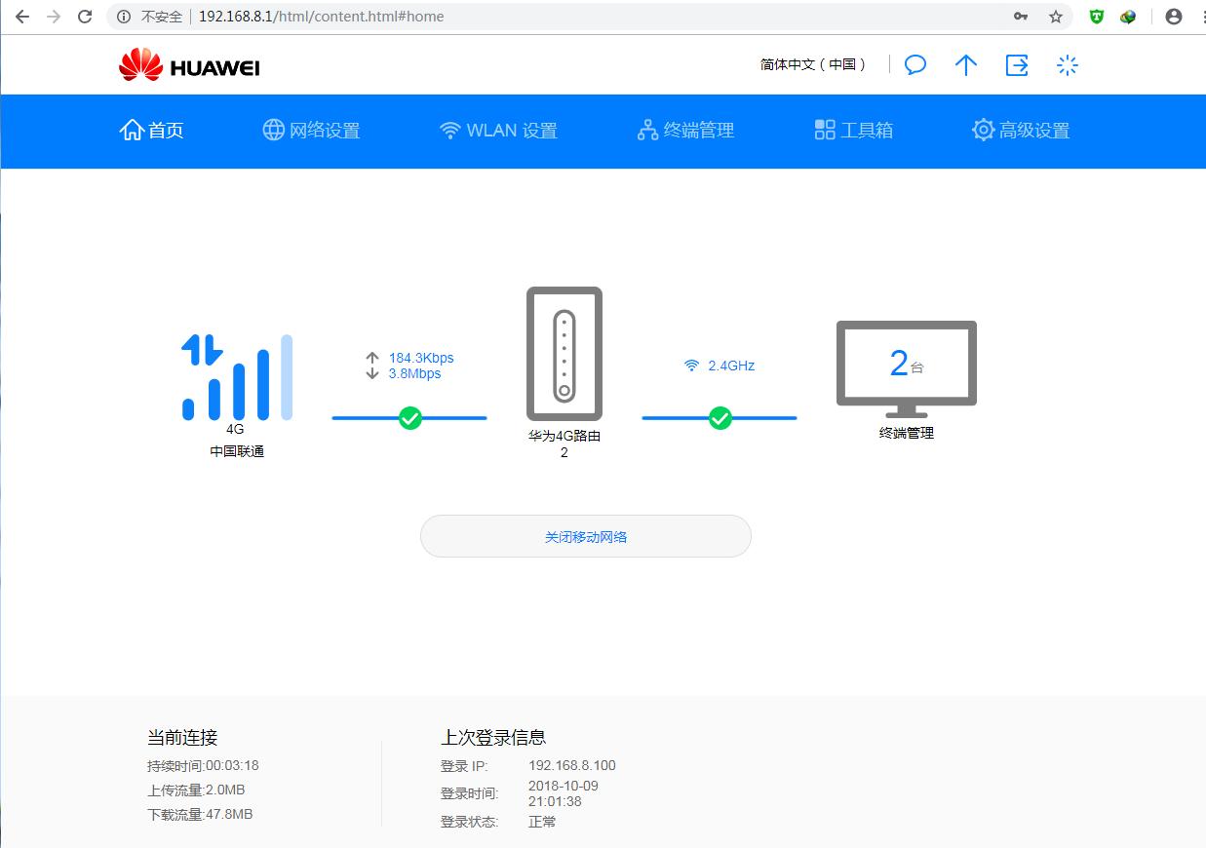Go to the 首页 home tab
Viewport: 1206px width, 848px height.
point(151,131)
